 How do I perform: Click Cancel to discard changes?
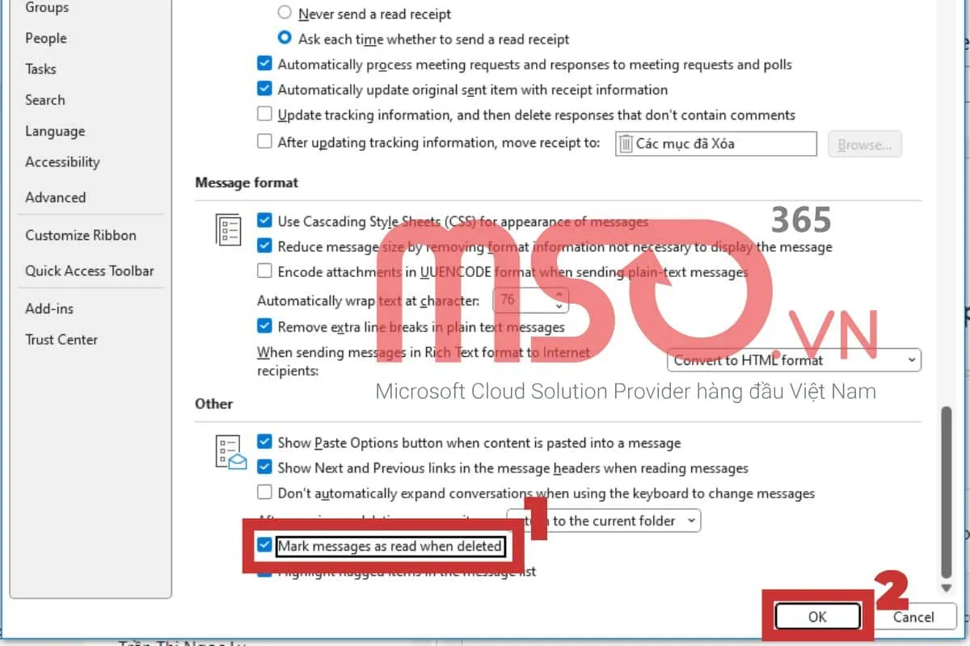tap(913, 617)
